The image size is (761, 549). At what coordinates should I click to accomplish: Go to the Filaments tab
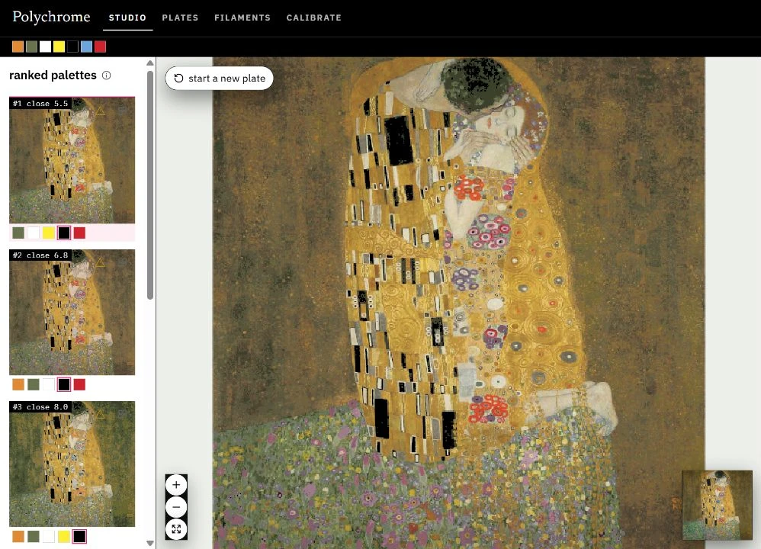pos(242,18)
